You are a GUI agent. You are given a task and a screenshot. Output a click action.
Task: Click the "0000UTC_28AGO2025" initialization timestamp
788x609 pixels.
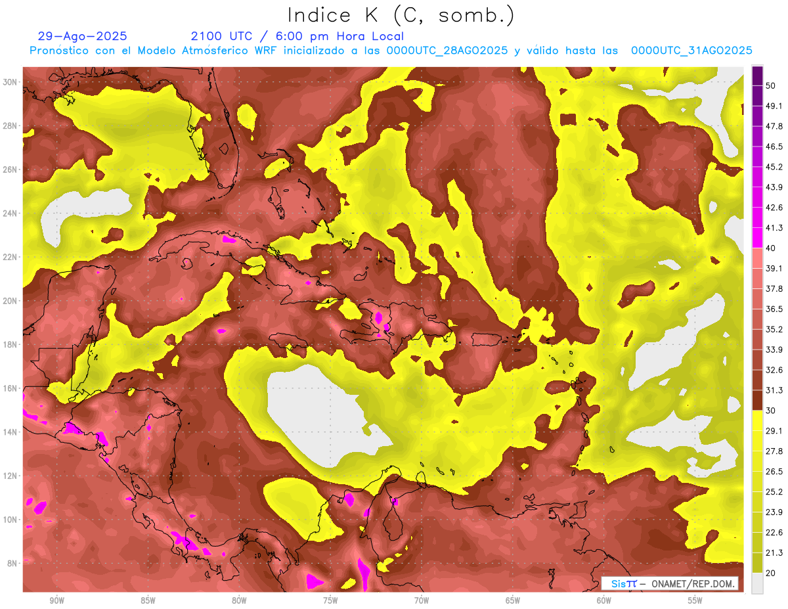(x=447, y=51)
